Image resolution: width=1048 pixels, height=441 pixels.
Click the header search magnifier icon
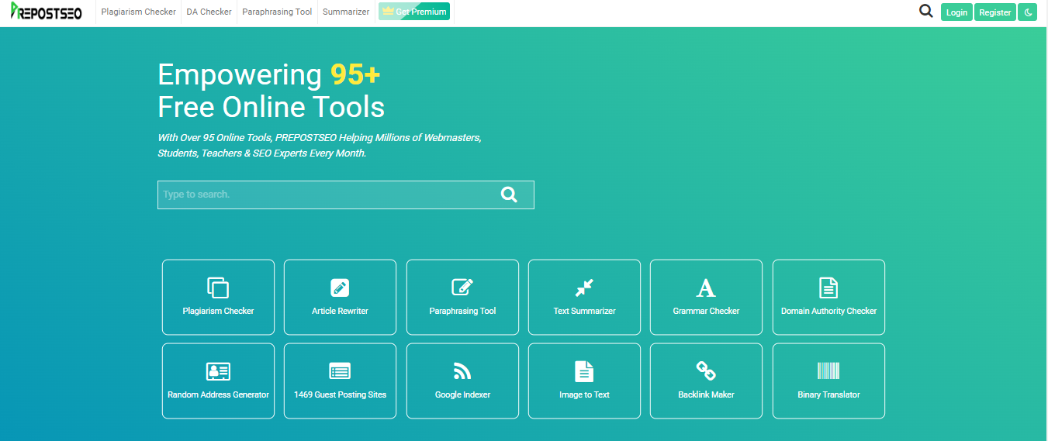925,12
